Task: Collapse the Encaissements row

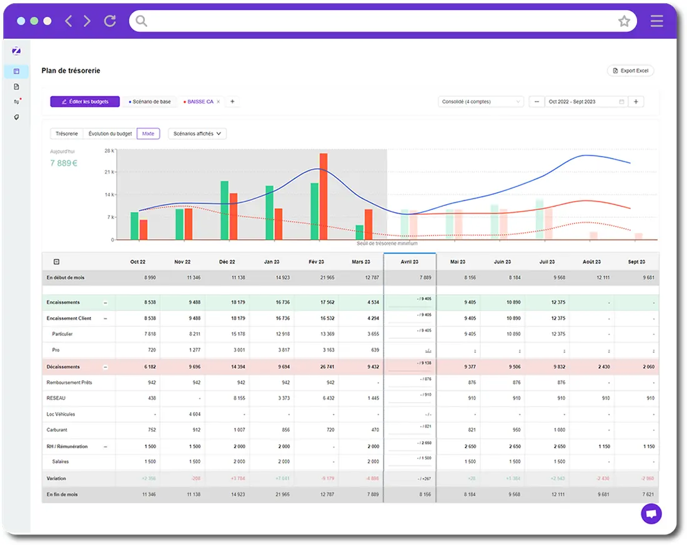Action: [x=105, y=303]
